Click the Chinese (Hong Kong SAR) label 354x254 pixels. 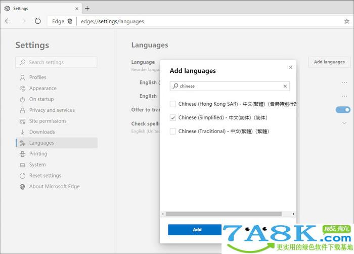click(237, 104)
